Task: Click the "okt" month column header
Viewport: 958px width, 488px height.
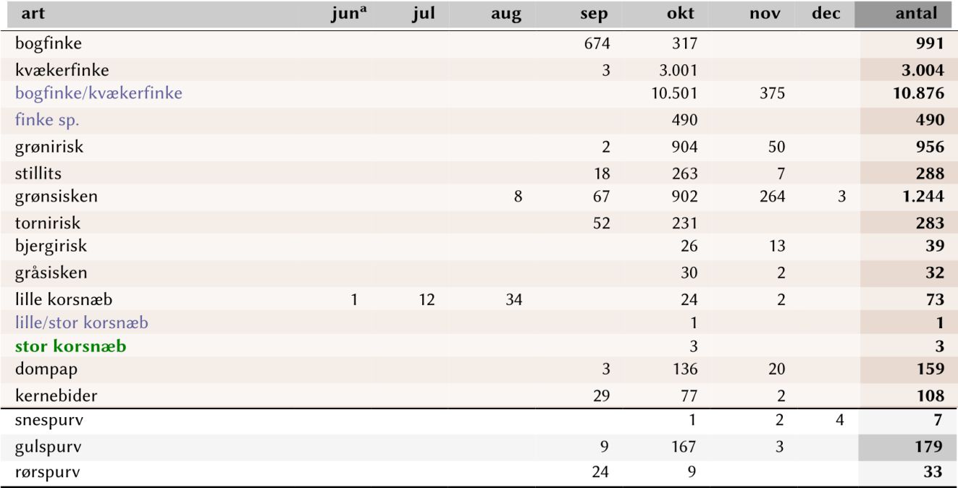Action: tap(681, 14)
